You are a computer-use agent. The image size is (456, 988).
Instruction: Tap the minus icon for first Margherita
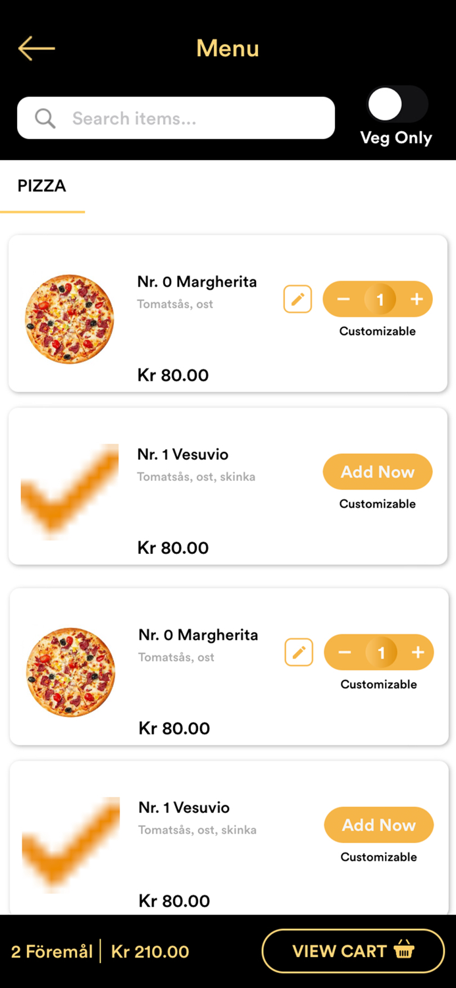[x=342, y=299]
